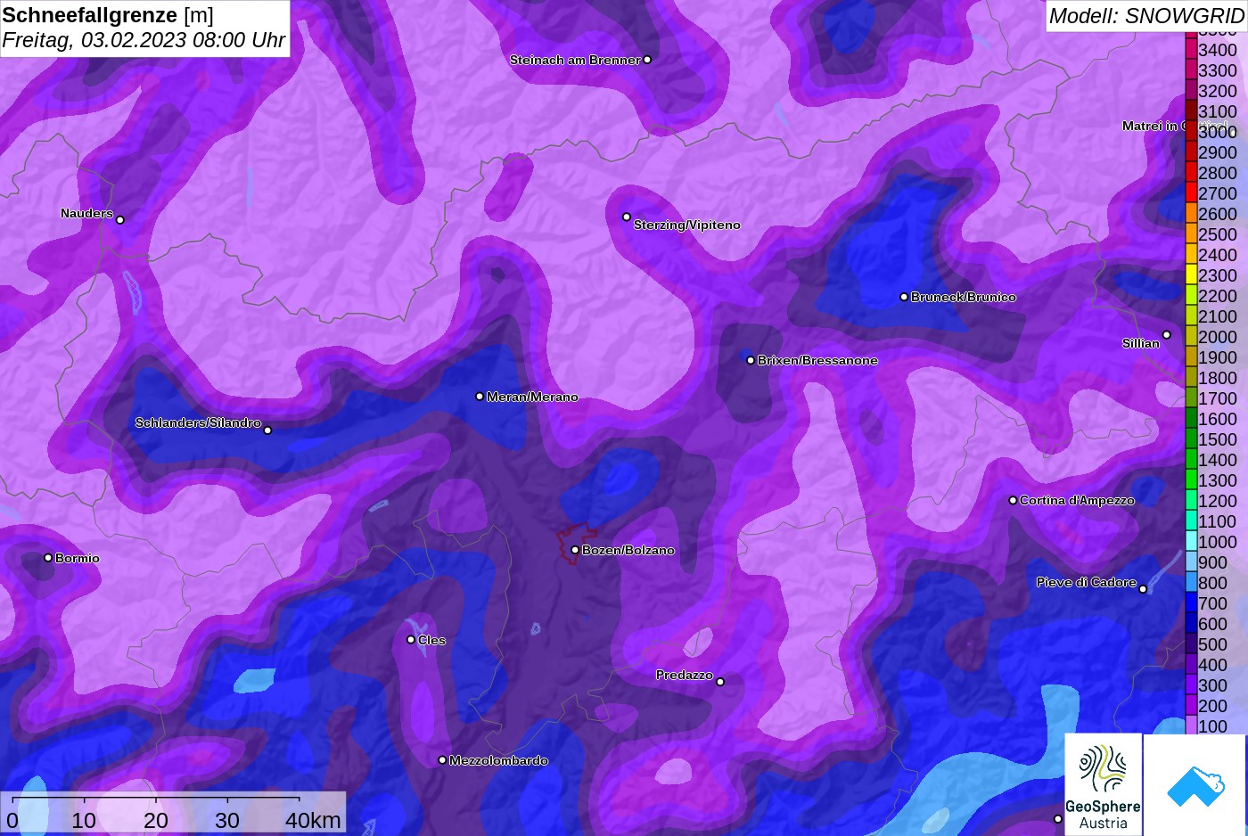The image size is (1248, 836).
Task: Click the 10 tick on scale bar
Action: click(84, 820)
